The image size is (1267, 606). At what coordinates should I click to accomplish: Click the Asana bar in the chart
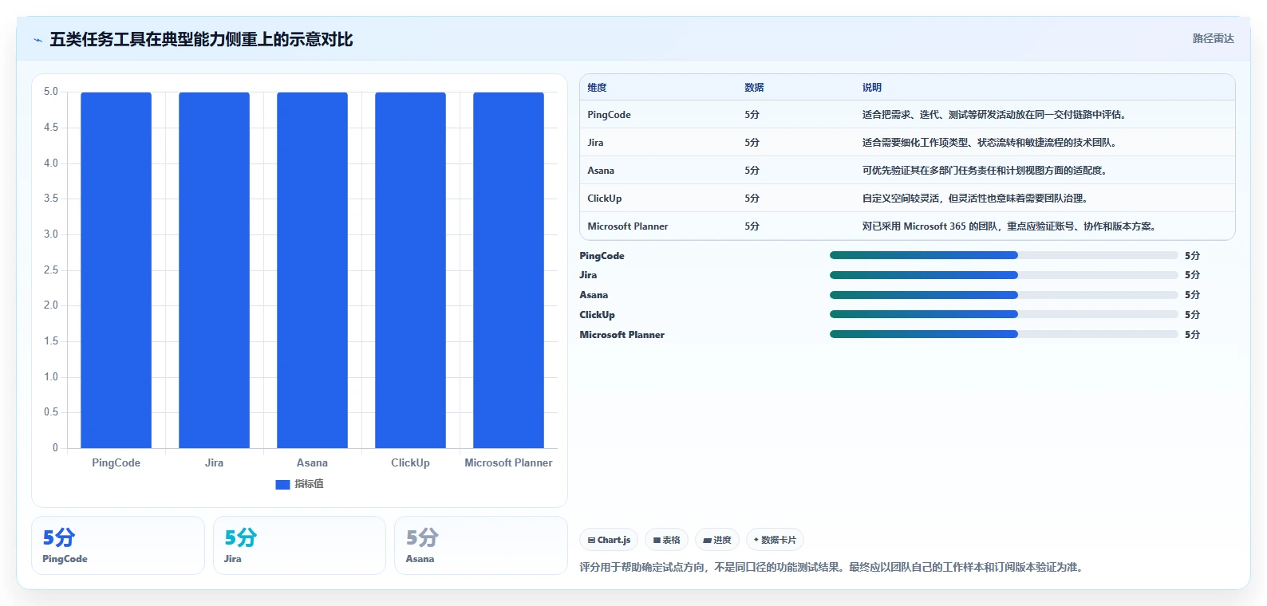[x=312, y=270]
